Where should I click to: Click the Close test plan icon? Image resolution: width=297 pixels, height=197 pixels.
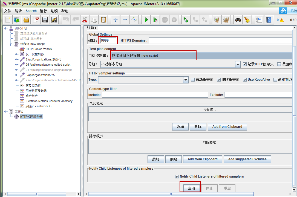click(35, 20)
